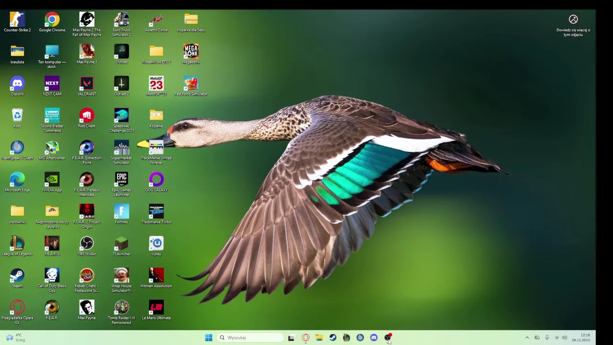Click OBS Studio desktop shortcut
The width and height of the screenshot is (613, 345).
(x=87, y=247)
